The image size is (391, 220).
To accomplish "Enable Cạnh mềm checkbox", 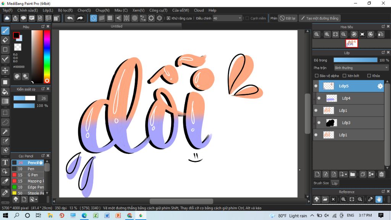I will 247,18.
